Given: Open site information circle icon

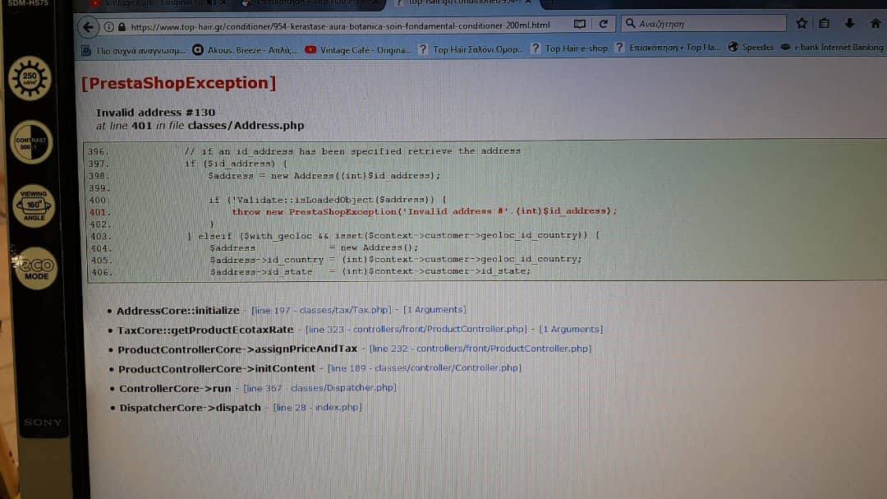Looking at the screenshot, I should [108, 26].
